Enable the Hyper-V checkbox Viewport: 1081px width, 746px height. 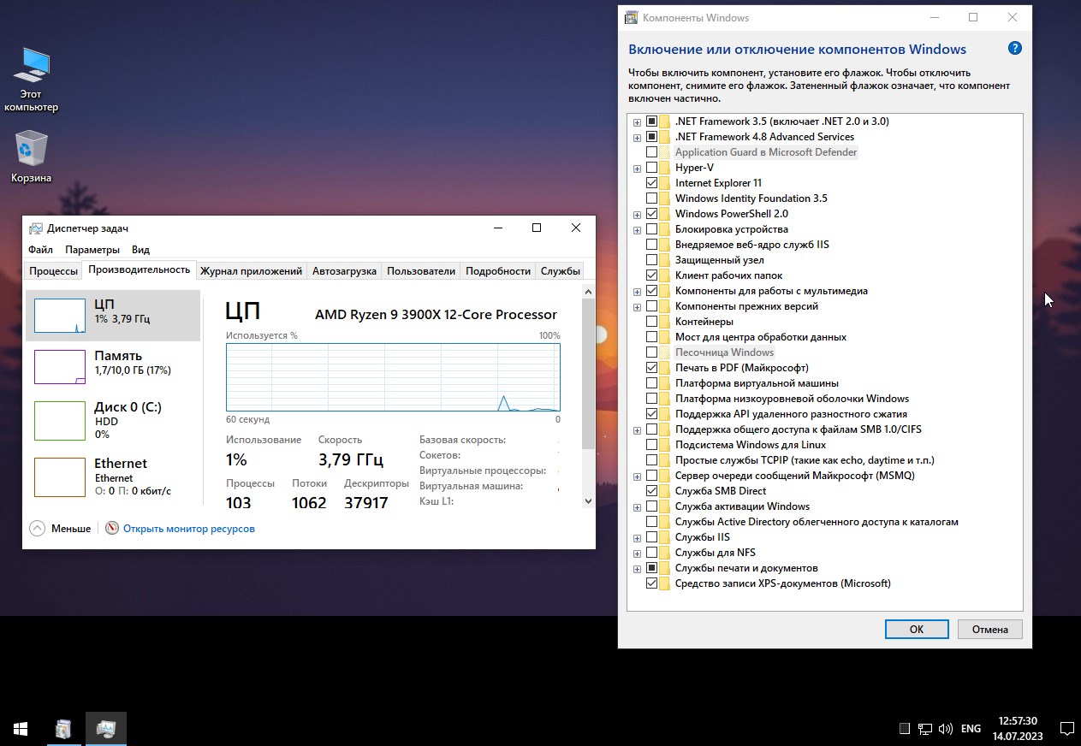pos(652,168)
